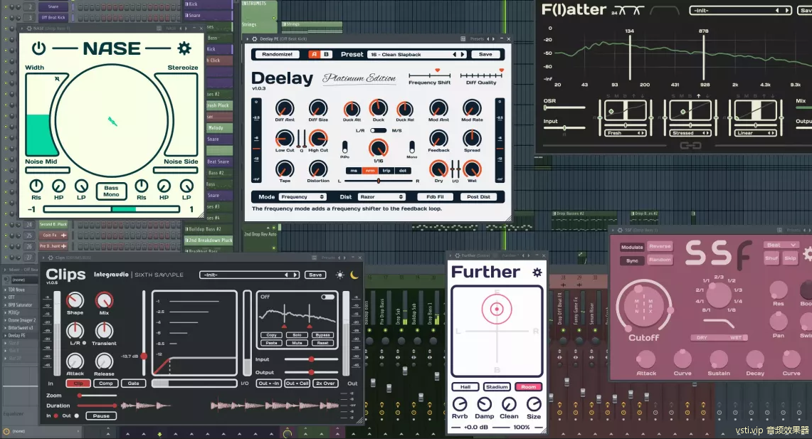The height and width of the screenshot is (439, 812).
Task: Select Clips Gate mode tab
Action: [133, 384]
